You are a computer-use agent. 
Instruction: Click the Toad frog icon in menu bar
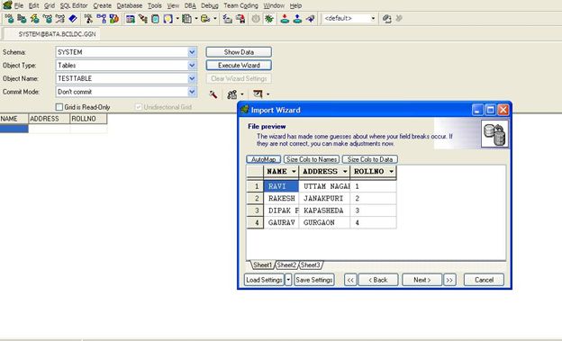pos(7,5)
